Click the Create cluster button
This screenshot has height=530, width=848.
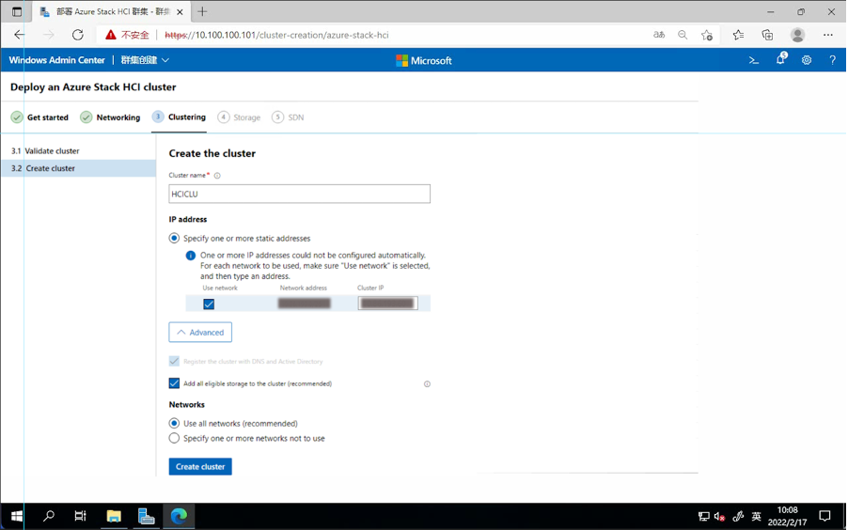tap(200, 467)
